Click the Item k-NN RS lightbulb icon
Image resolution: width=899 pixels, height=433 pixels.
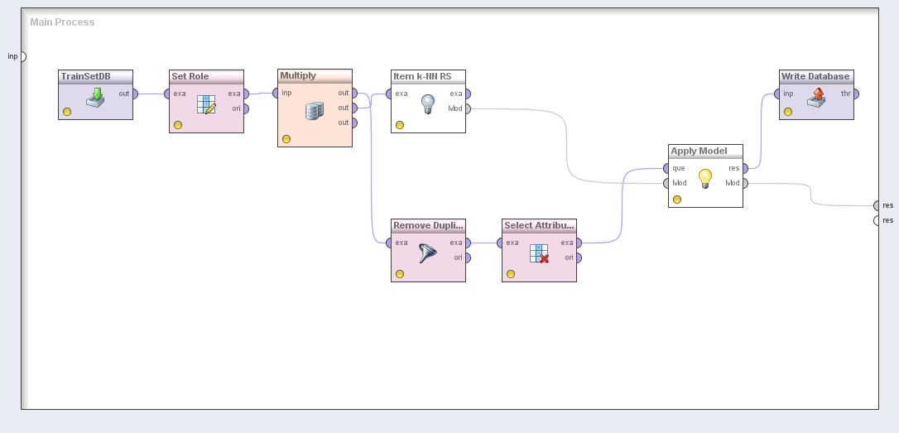click(x=428, y=103)
